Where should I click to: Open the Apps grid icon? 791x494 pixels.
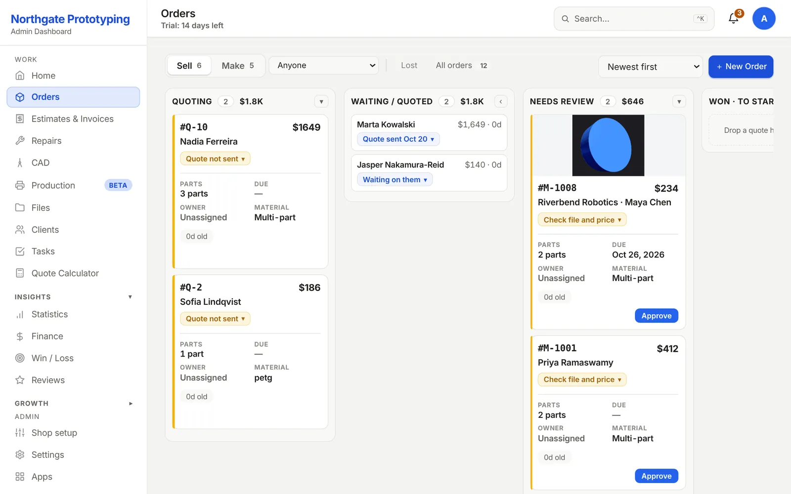tap(20, 477)
